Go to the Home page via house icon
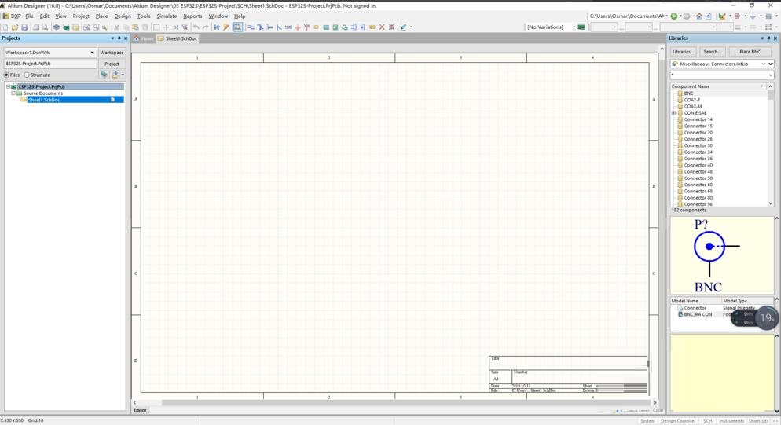 click(699, 16)
